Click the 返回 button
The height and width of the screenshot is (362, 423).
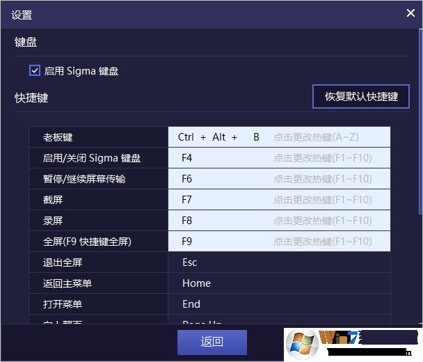coord(212,342)
